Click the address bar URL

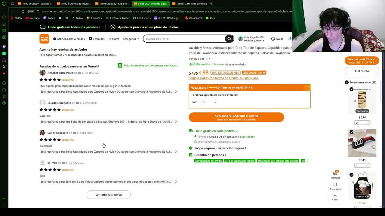[x=167, y=11]
